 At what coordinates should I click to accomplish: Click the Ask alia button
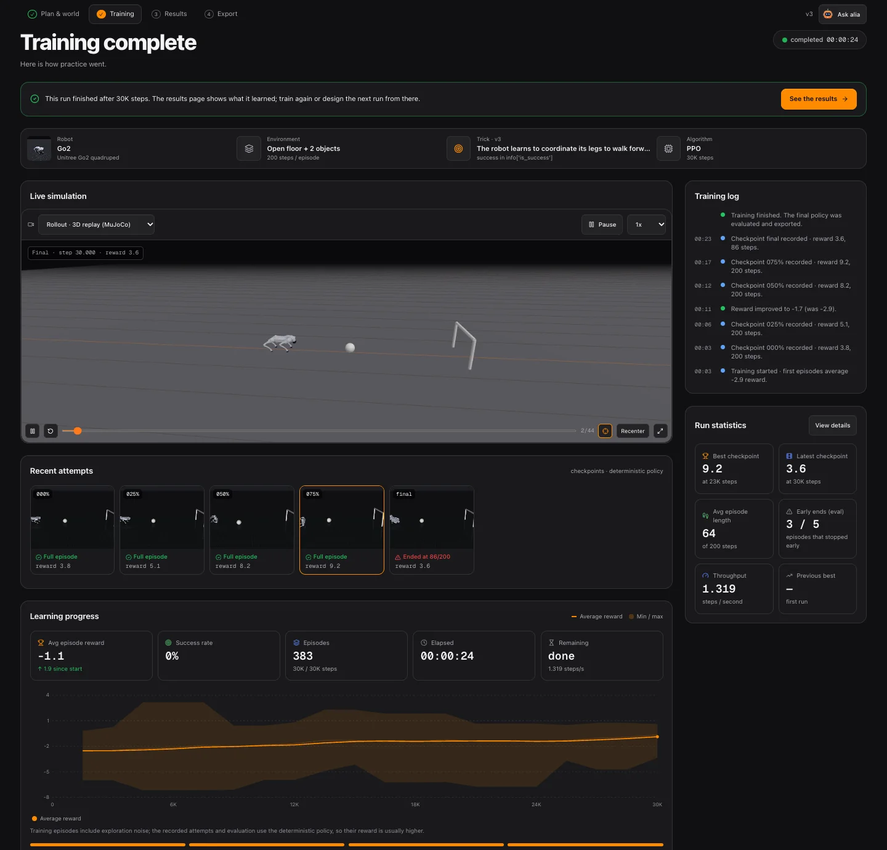click(x=842, y=14)
